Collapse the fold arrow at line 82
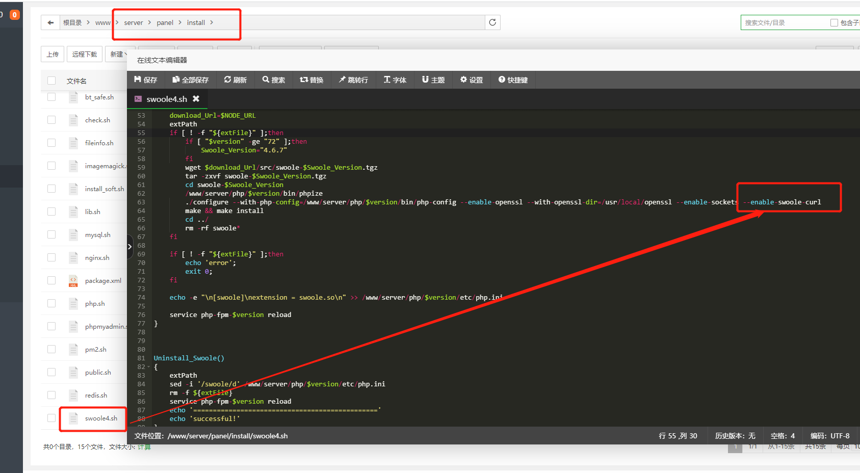The height and width of the screenshot is (473, 860). click(x=149, y=367)
